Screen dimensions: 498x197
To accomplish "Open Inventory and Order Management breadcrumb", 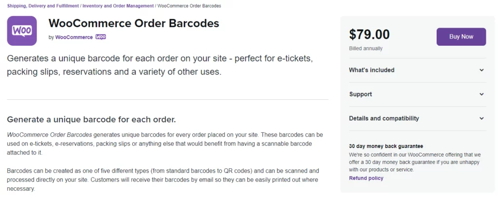I will [118, 6].
